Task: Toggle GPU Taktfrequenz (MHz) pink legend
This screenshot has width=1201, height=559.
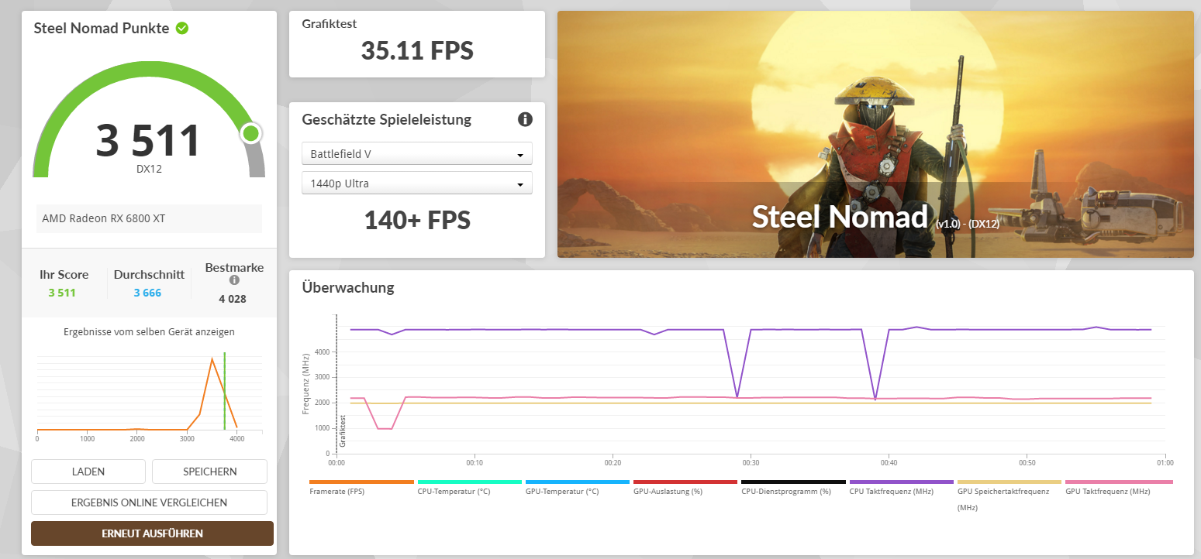Action: 1119,486
